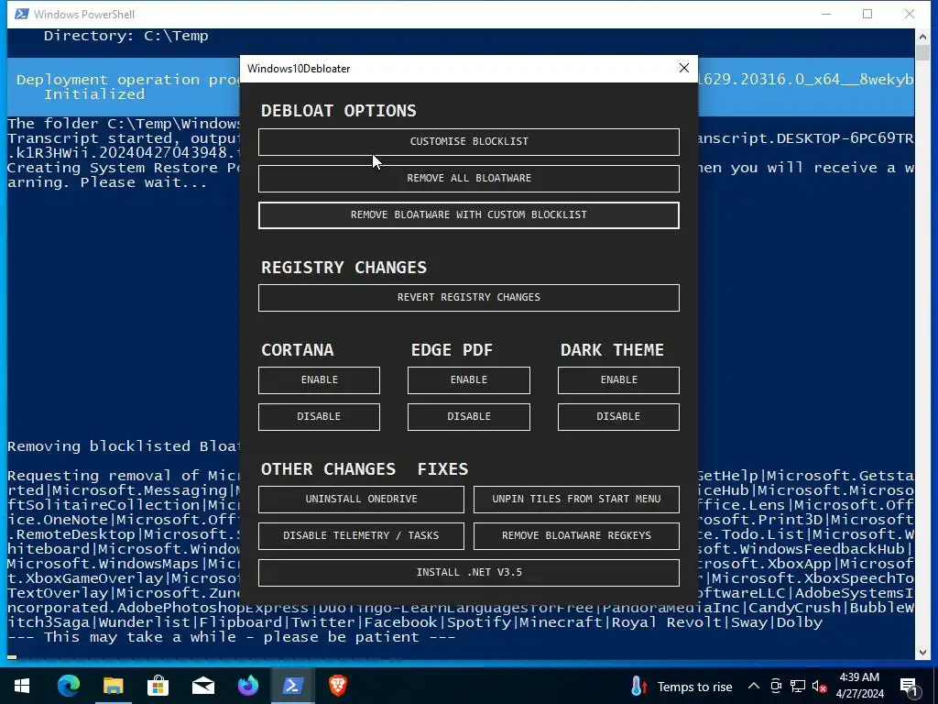Open the notification center icon
Image resolution: width=938 pixels, height=704 pixels.
pyautogui.click(x=909, y=686)
